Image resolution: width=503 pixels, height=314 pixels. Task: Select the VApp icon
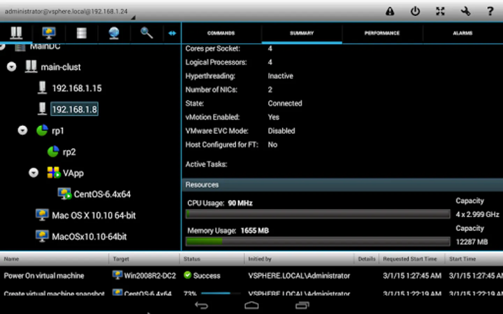(54, 173)
